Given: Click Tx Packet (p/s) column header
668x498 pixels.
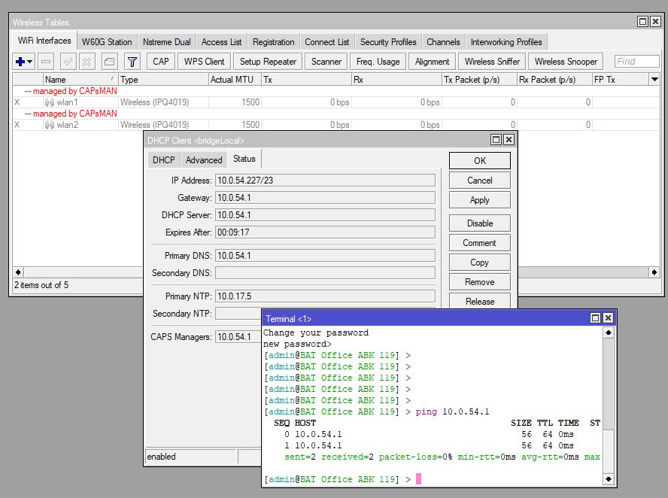Looking at the screenshot, I should 479,80.
